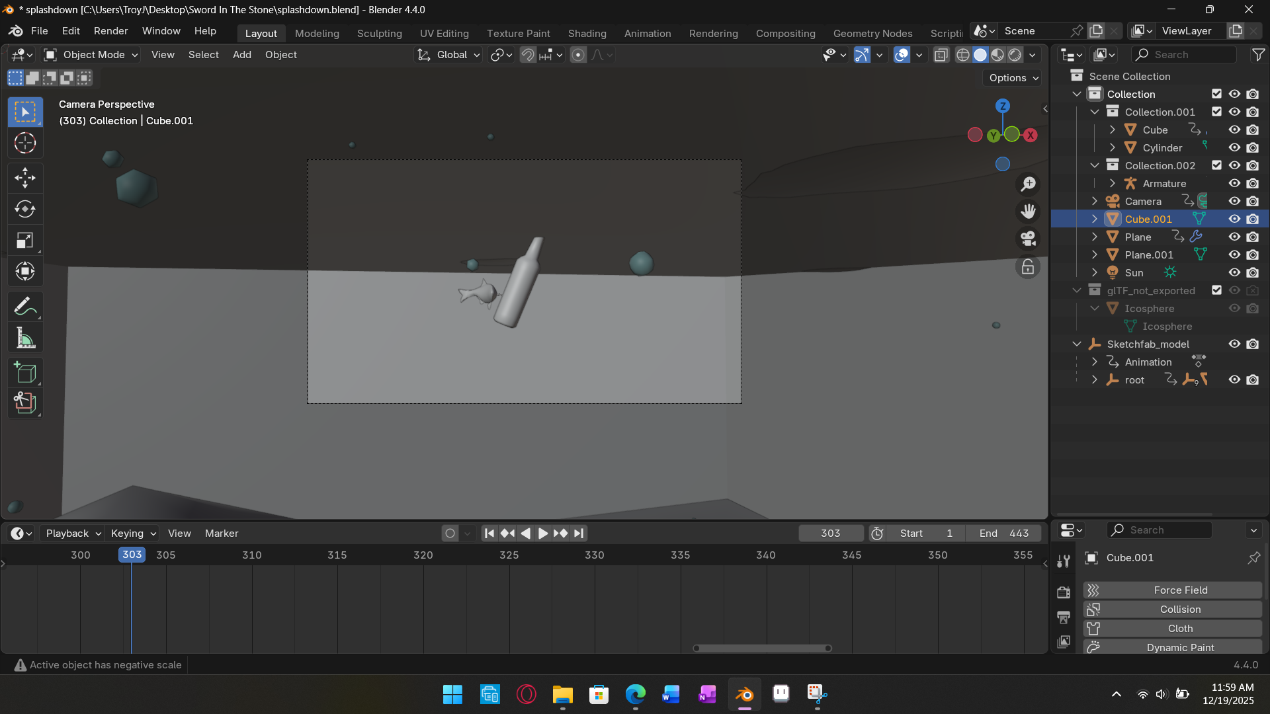
Task: Jump to first frame in timeline
Action: [x=489, y=534]
